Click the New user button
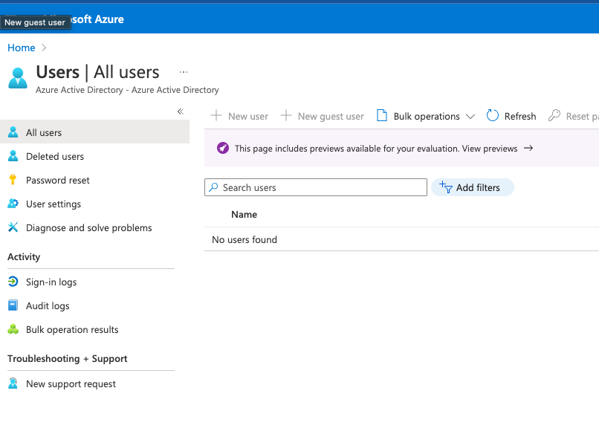 click(x=239, y=116)
